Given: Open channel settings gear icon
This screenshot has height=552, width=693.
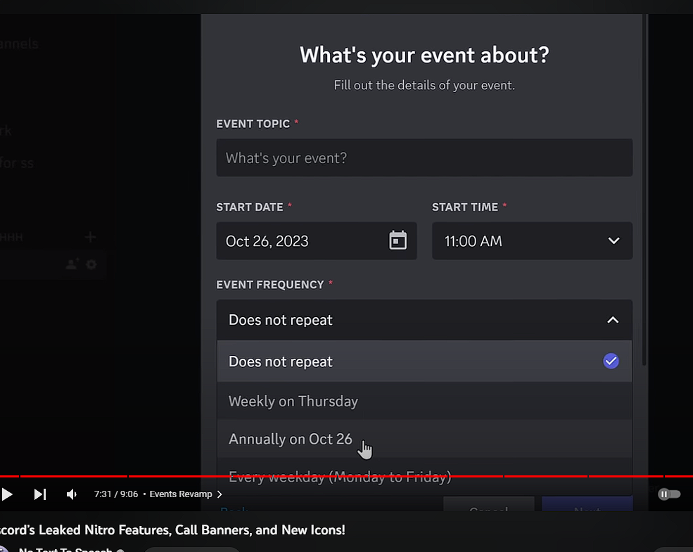Looking at the screenshot, I should coord(91,264).
